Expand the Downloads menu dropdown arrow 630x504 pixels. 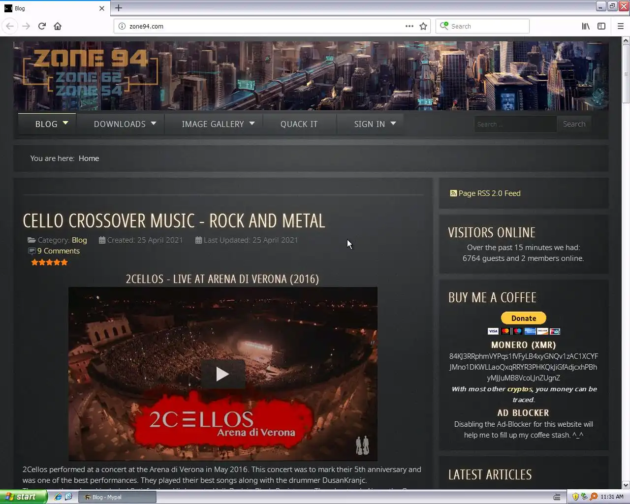pos(154,123)
